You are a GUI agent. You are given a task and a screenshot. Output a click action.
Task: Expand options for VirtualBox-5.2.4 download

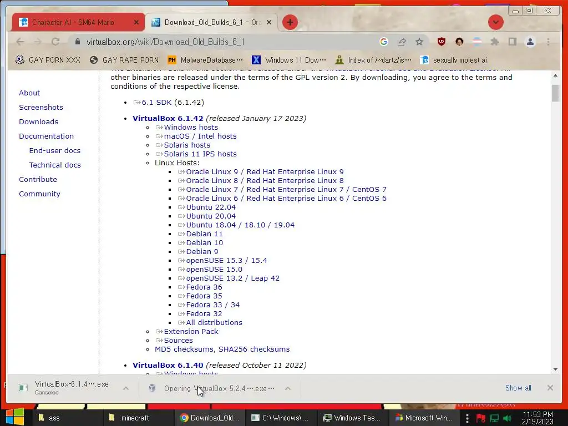click(x=288, y=388)
